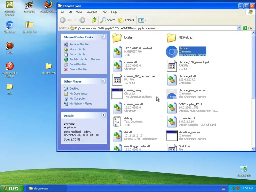The height and width of the screenshot is (192, 256).
Task: Open the File menu
Action: coord(62,12)
